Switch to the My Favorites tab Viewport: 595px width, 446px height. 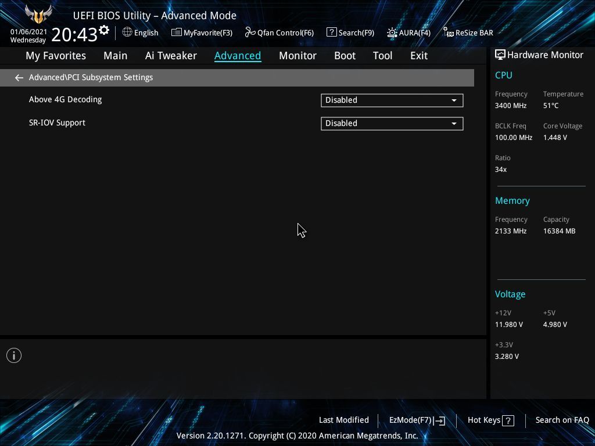pos(56,56)
